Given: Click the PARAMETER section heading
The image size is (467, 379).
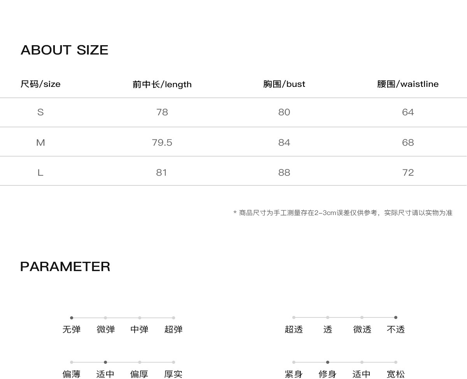Looking at the screenshot, I should pyautogui.click(x=65, y=266).
